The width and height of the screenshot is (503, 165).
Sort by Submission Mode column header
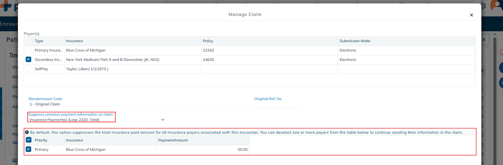[x=355, y=41]
